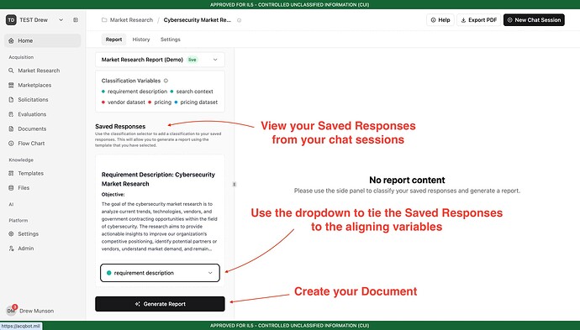Toggle the sidebar collapse icon
This screenshot has height=330, width=580.
pyautogui.click(x=76, y=20)
